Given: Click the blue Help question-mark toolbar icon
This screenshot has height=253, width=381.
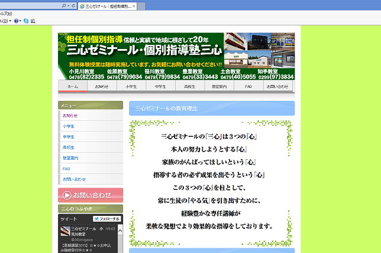Looking at the screenshot, I should click(x=16, y=21).
